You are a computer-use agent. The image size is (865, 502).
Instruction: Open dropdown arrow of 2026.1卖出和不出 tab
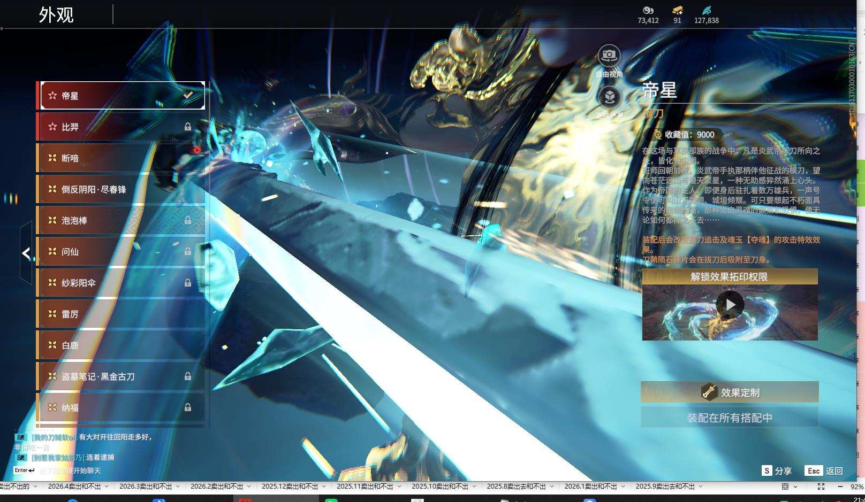623,486
